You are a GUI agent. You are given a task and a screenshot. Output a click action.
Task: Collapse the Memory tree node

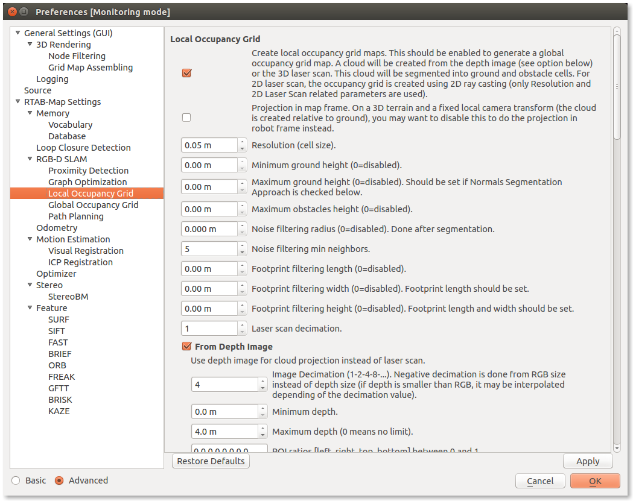[x=30, y=113]
